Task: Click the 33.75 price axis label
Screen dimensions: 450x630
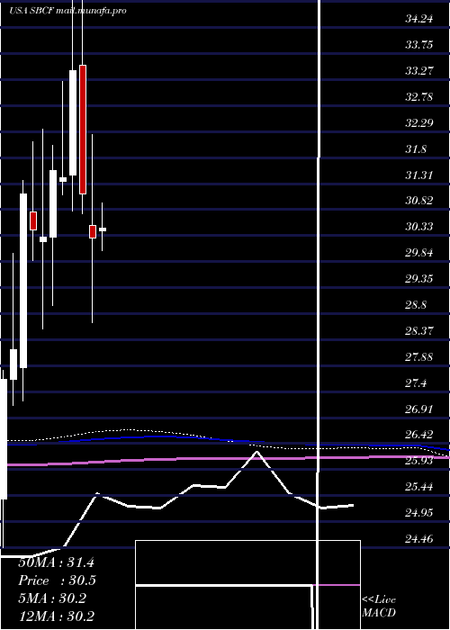Action: 419,44
